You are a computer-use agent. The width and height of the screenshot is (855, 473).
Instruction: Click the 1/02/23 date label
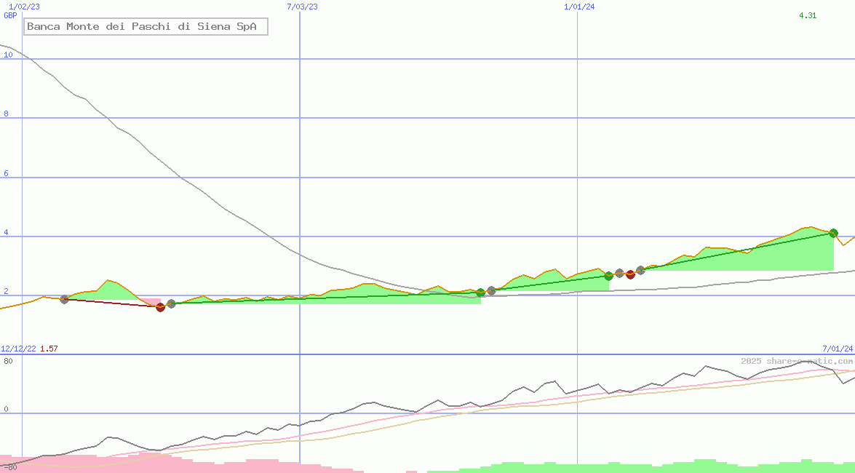pyautogui.click(x=24, y=7)
